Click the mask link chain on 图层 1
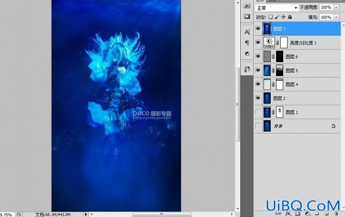The width and height of the screenshot is (345, 217). (x=273, y=112)
